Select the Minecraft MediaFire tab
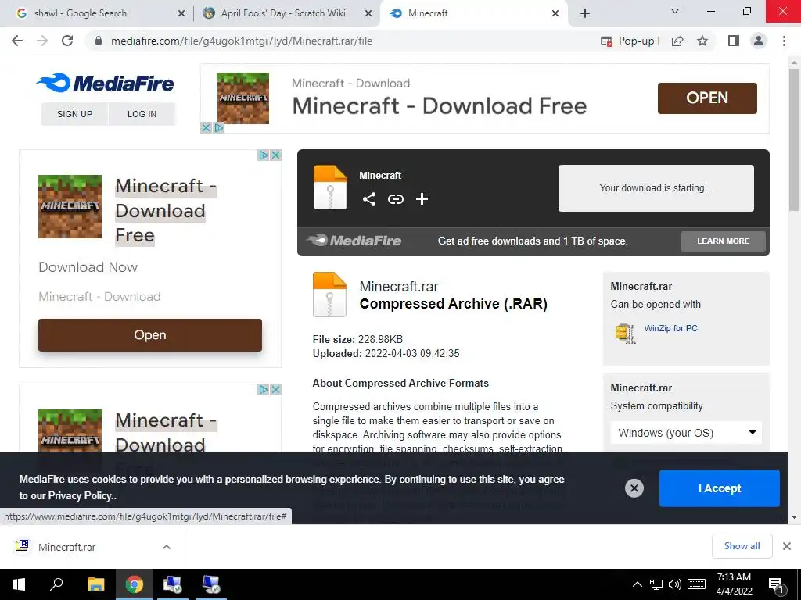This screenshot has height=600, width=801. pyautogui.click(x=472, y=13)
